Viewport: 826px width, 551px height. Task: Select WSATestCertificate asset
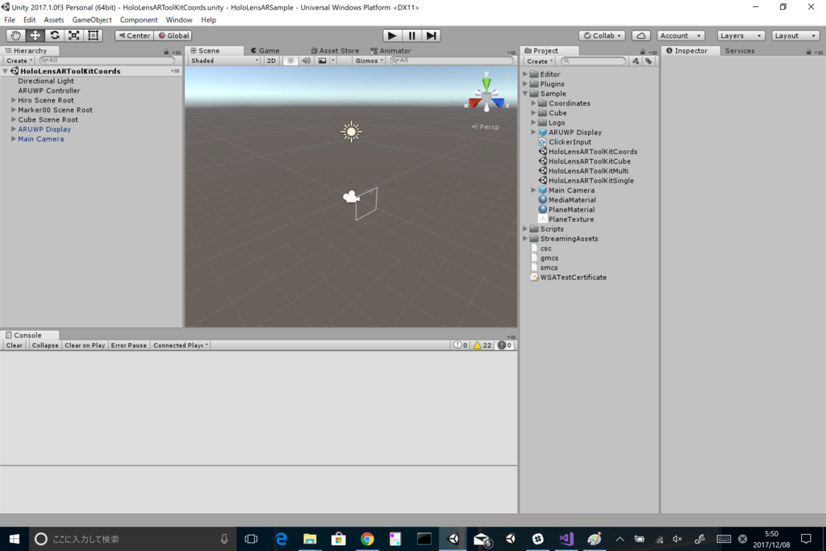574,277
